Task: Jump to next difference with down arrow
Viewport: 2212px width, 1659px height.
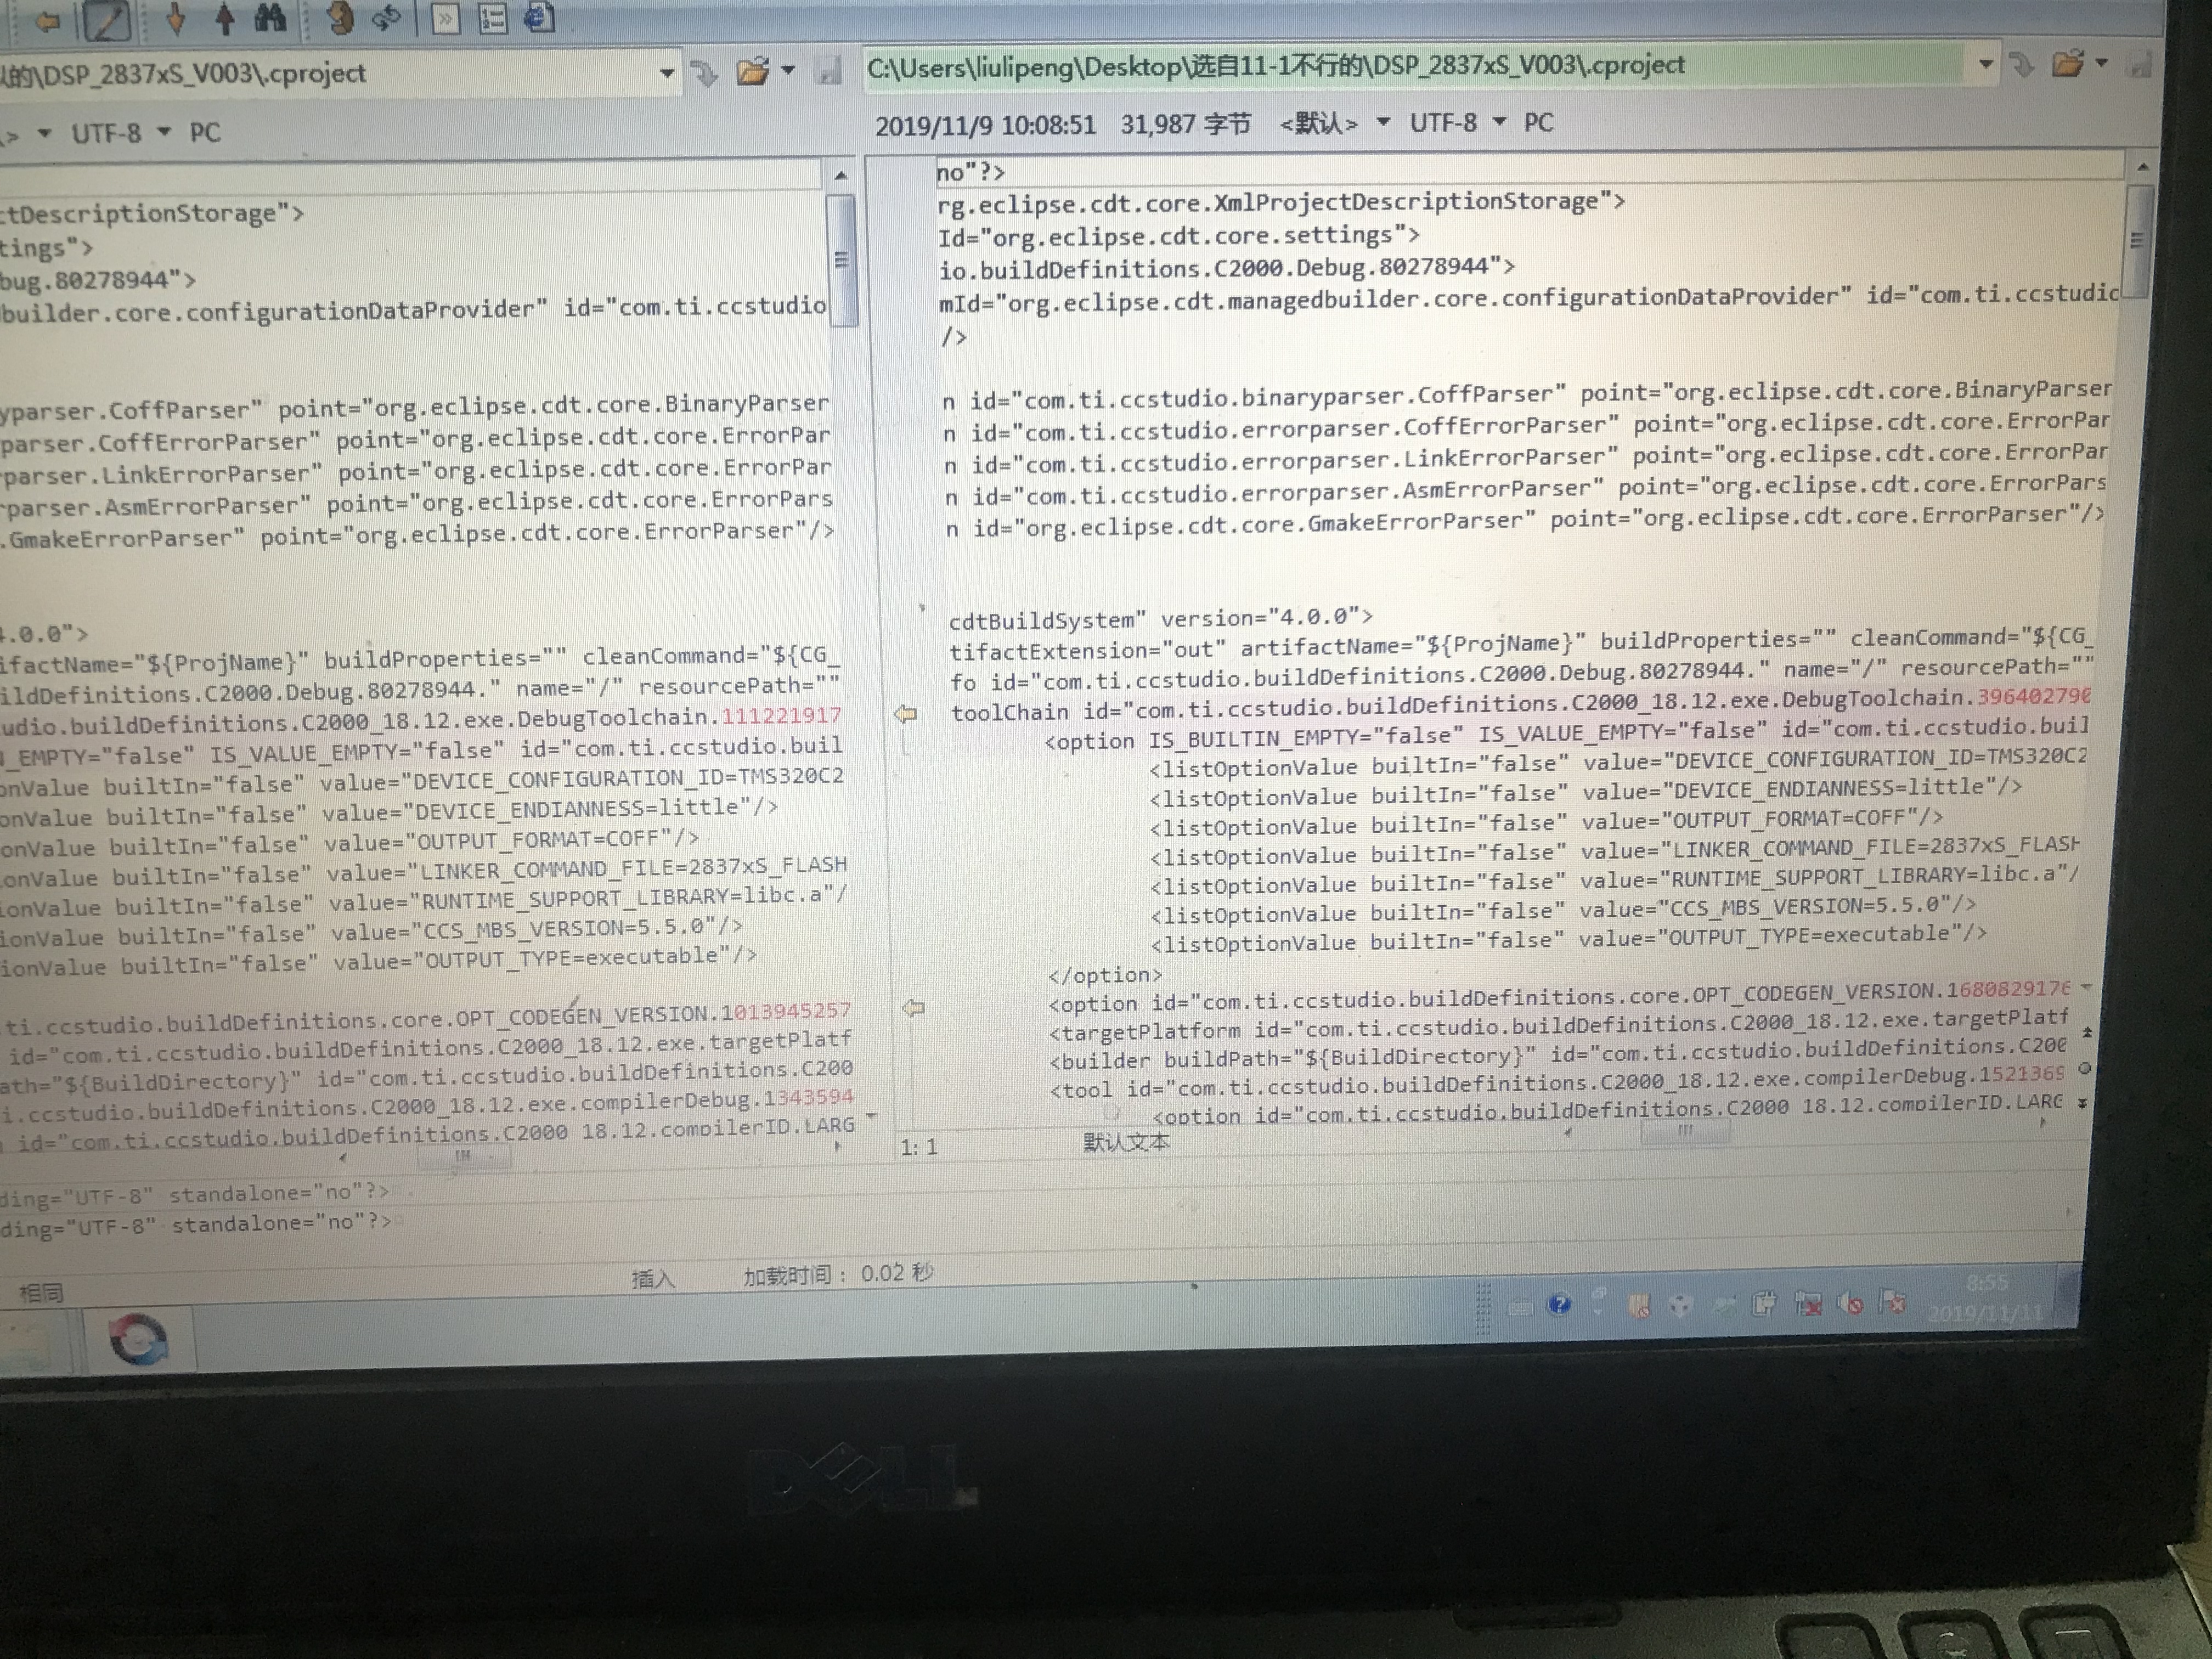Action: click(x=177, y=19)
